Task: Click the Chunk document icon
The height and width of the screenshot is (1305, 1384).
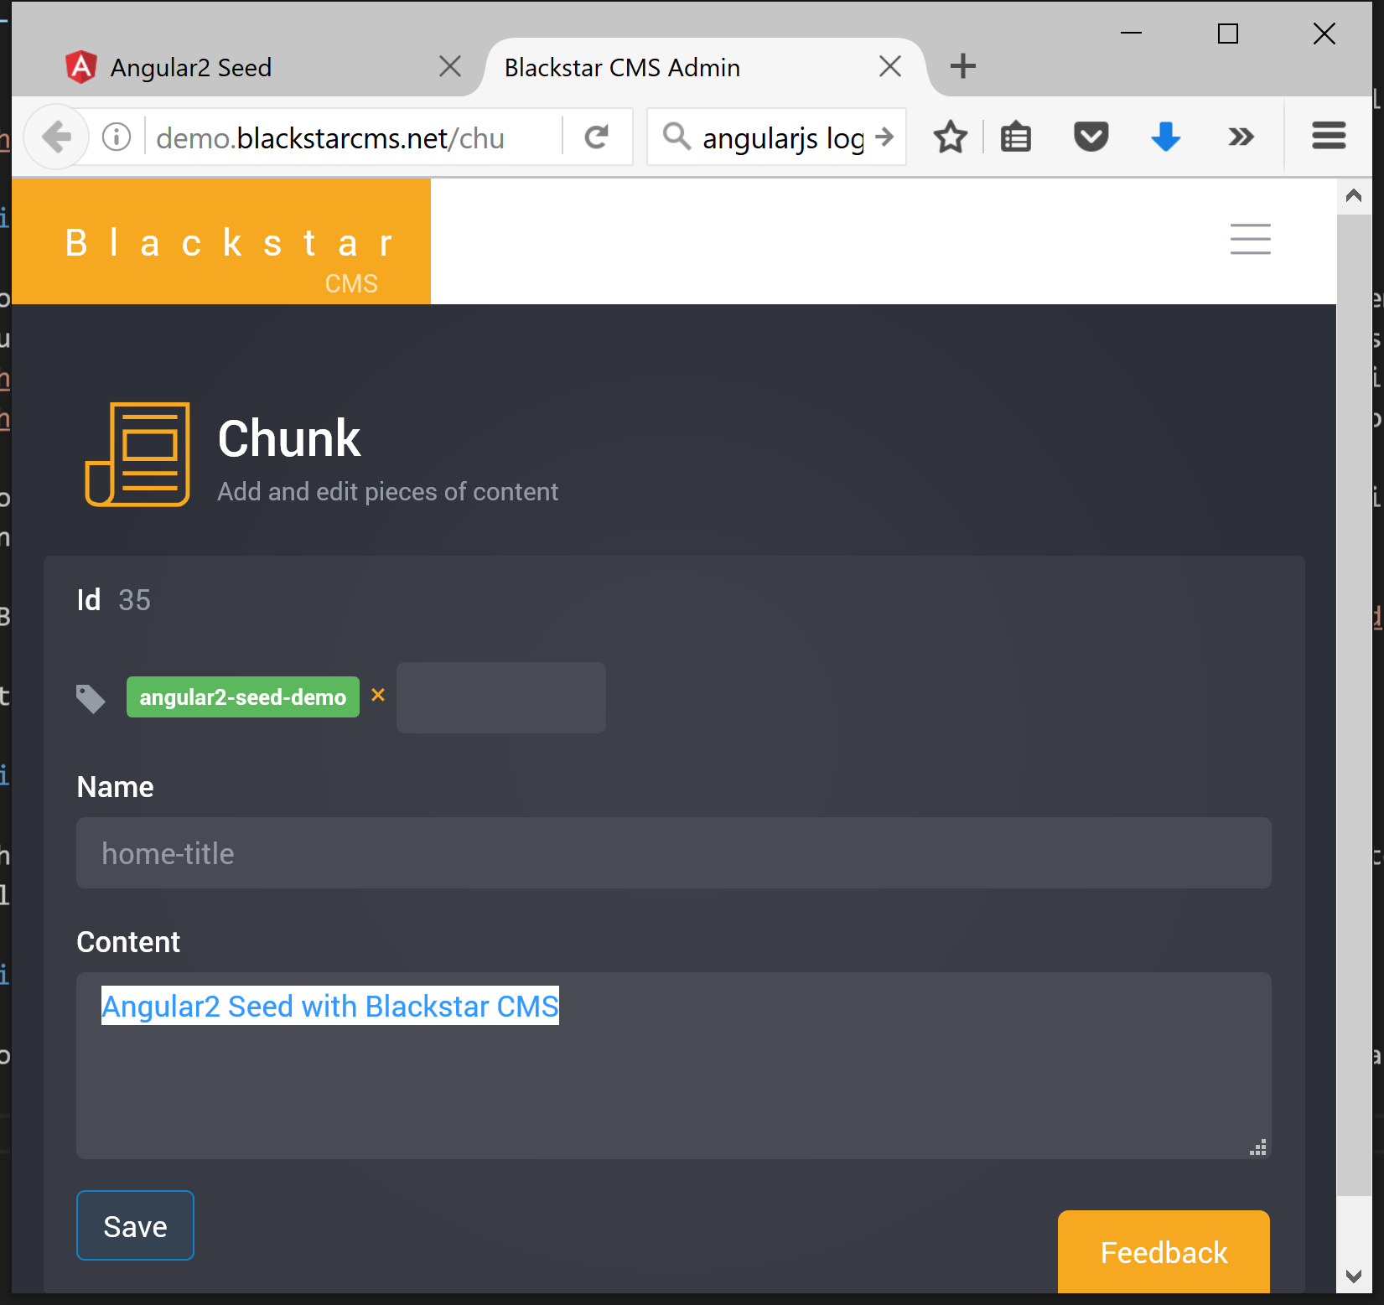Action: (x=137, y=454)
